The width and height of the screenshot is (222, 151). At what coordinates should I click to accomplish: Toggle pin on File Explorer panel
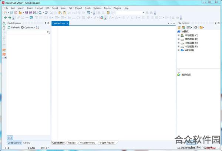215,23
